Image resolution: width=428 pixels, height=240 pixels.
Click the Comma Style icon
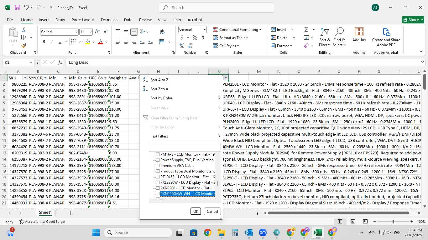point(203,38)
